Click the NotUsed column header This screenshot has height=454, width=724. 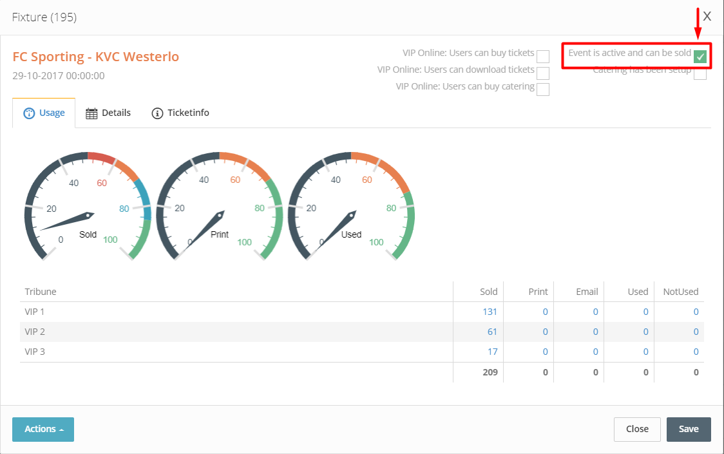click(x=681, y=292)
